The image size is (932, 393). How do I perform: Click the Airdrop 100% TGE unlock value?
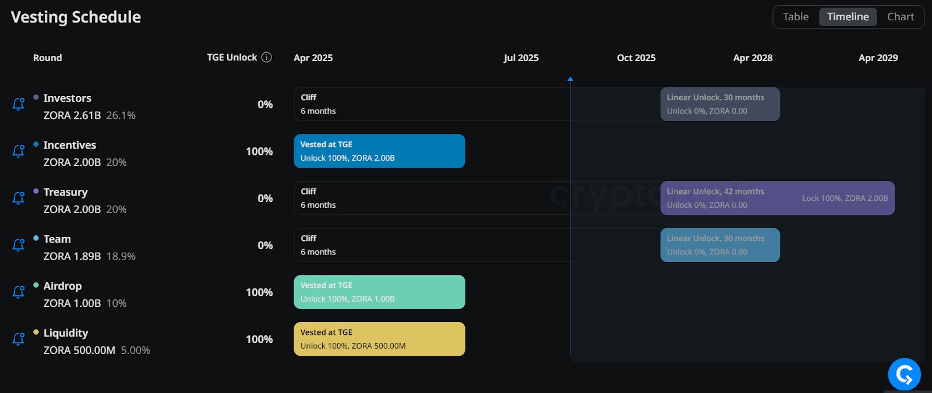tap(259, 292)
